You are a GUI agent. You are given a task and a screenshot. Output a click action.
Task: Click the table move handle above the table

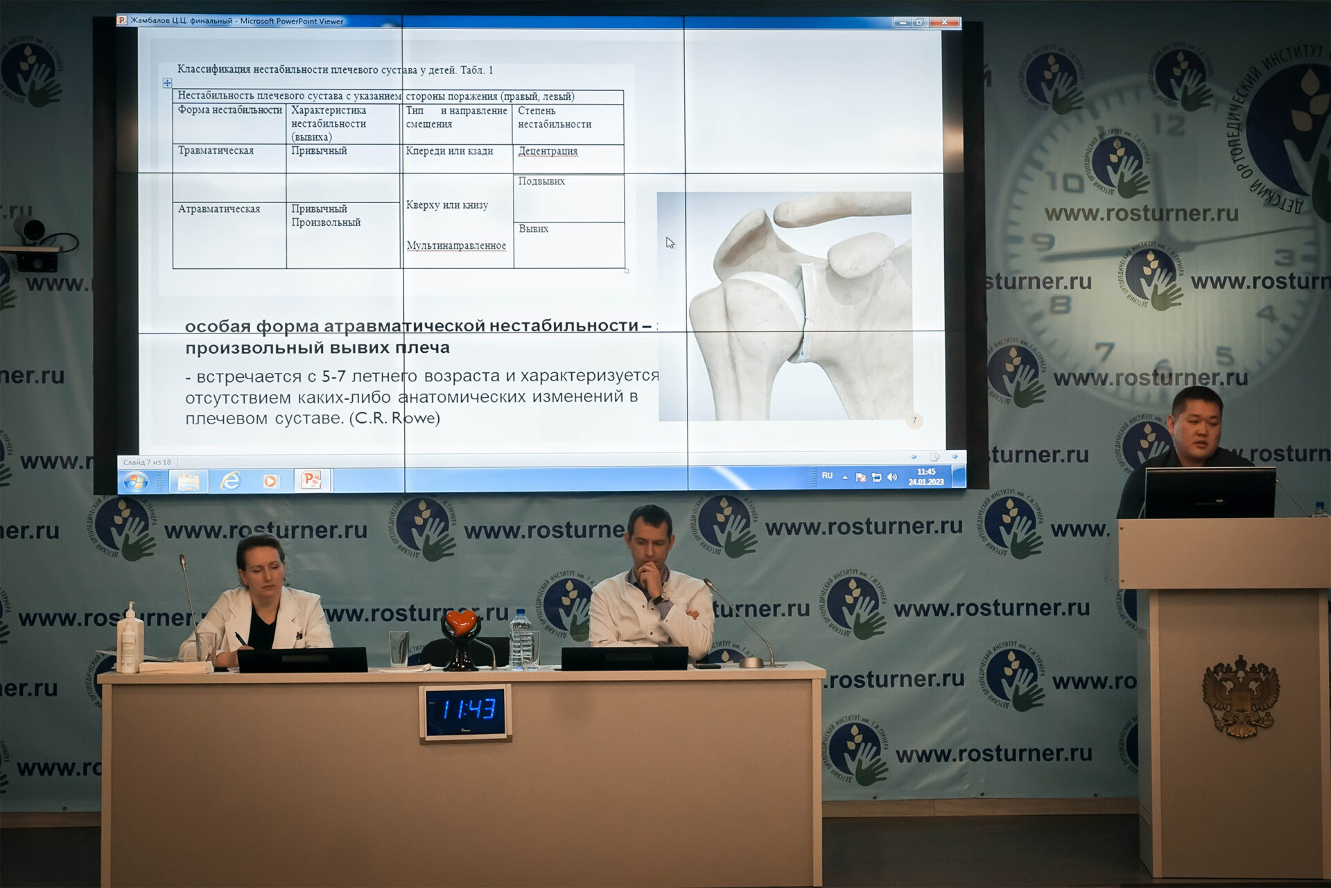point(167,83)
